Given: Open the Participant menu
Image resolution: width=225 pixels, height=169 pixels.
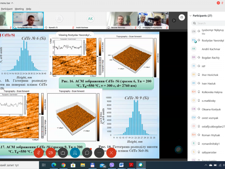Looking at the screenshot, I should point(7,8).
